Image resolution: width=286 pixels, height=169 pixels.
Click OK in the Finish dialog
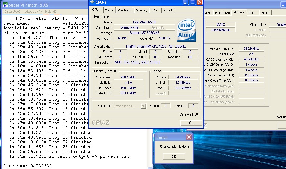(x=174, y=157)
